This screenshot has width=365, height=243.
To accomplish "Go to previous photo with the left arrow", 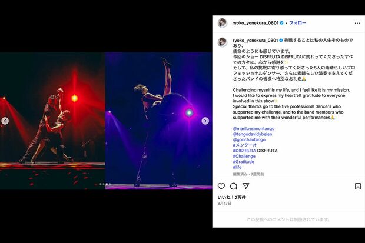I will coord(5,121).
